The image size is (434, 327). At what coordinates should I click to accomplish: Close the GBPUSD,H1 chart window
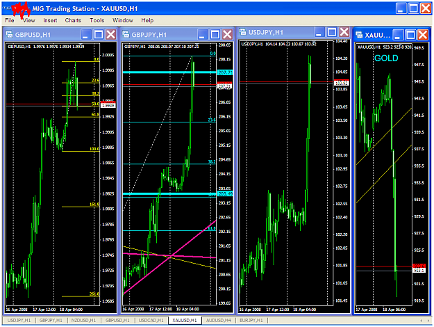coord(111,34)
